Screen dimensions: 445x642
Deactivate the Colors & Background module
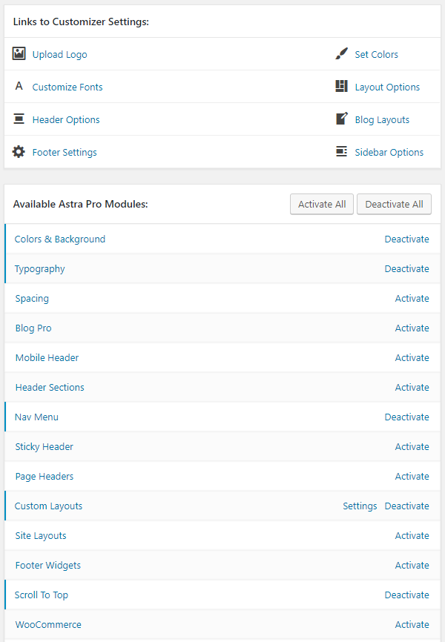pyautogui.click(x=406, y=239)
